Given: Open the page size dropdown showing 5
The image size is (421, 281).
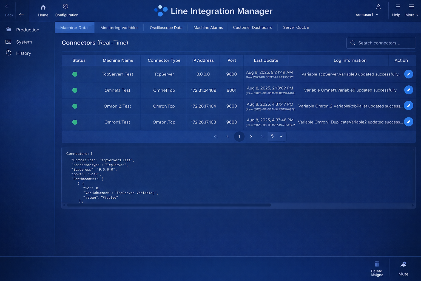Looking at the screenshot, I should pos(277,136).
